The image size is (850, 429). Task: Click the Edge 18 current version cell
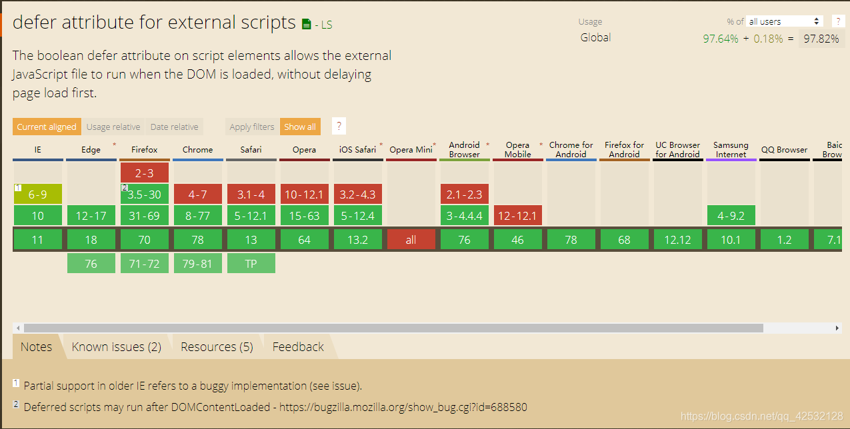tap(91, 240)
